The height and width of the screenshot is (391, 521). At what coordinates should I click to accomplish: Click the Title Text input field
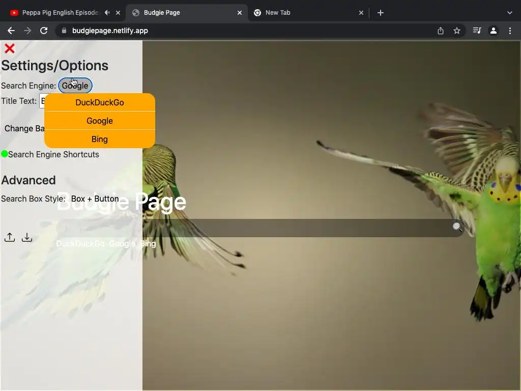(x=42, y=101)
